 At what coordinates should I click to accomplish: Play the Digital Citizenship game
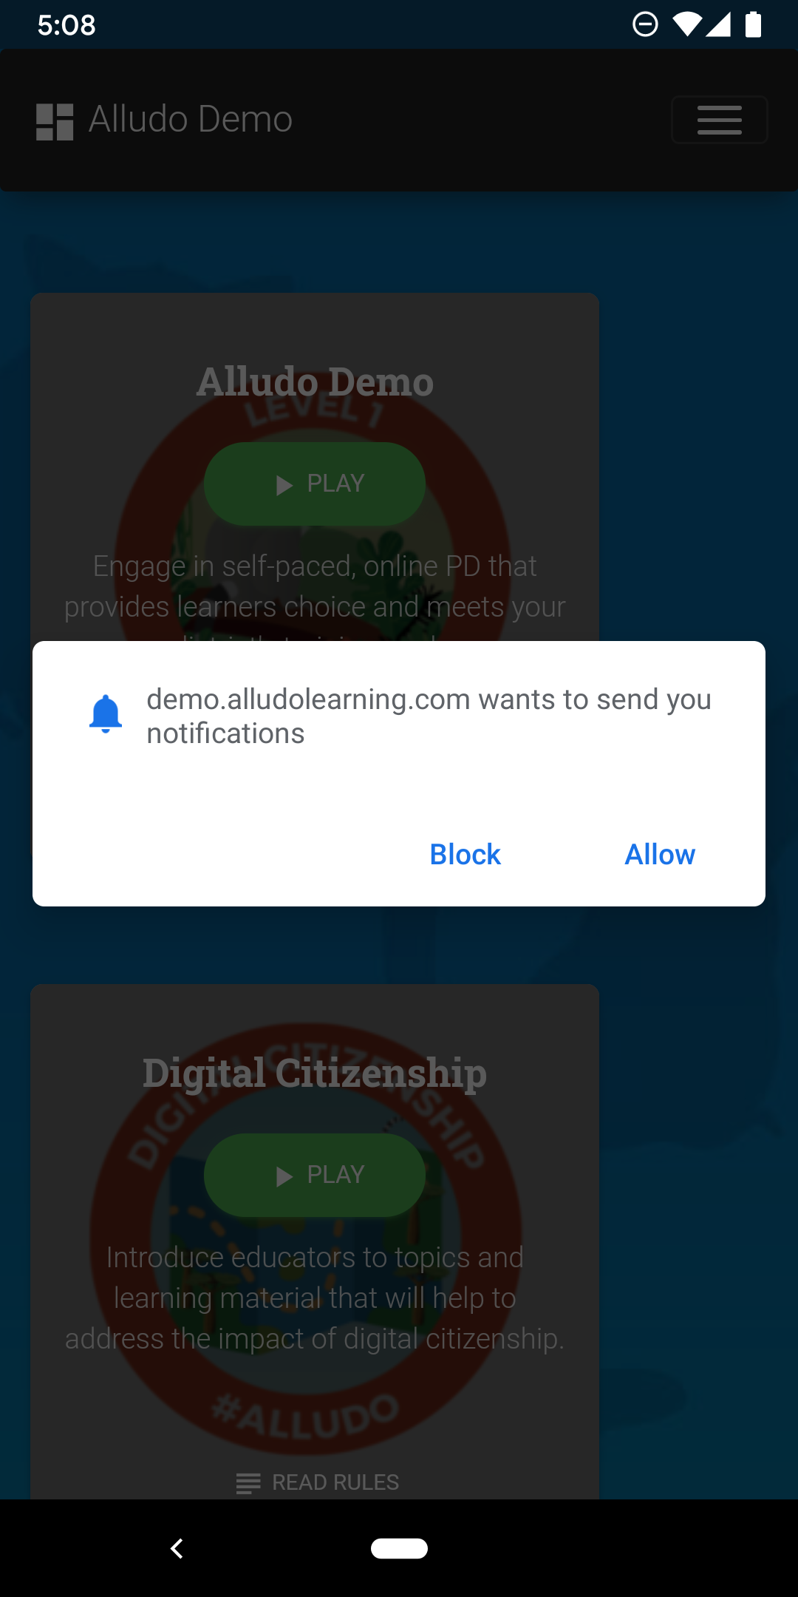pyautogui.click(x=315, y=1175)
